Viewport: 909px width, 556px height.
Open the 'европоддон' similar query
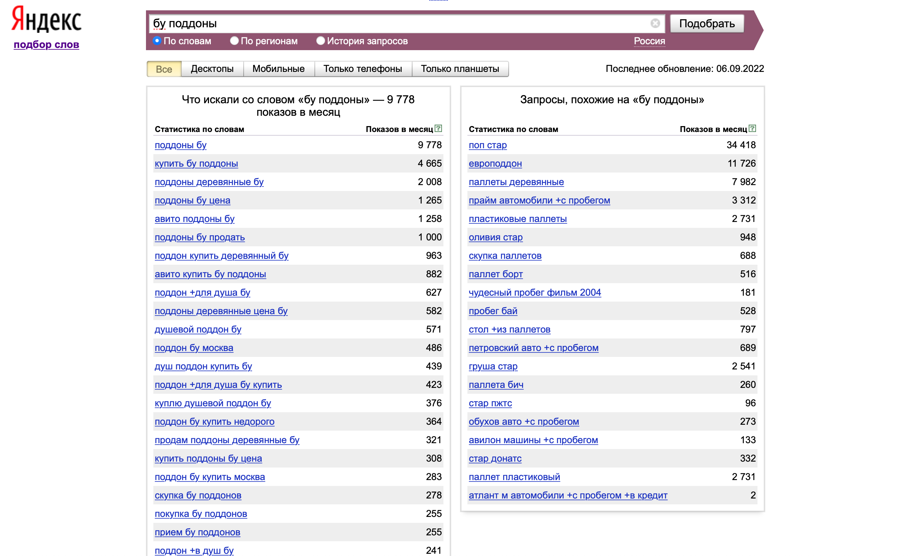coord(495,163)
